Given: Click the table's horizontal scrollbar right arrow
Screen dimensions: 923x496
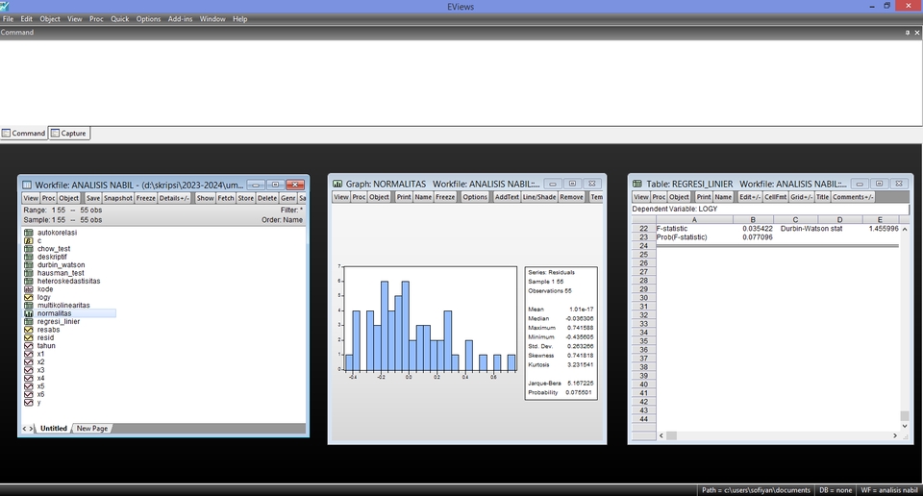Looking at the screenshot, I should pyautogui.click(x=895, y=436).
